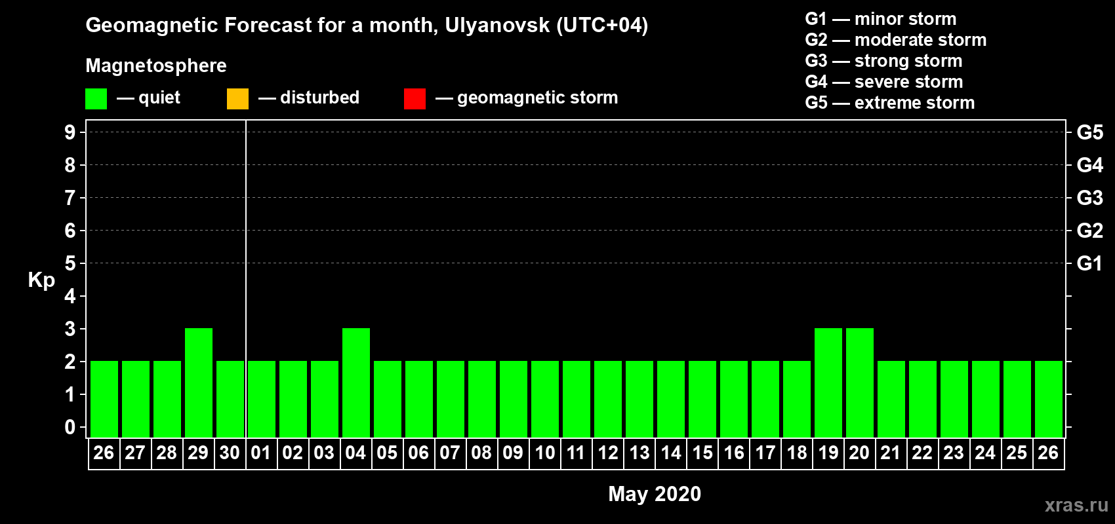
Task: Click the green bar above date 10
Action: pyautogui.click(x=545, y=399)
